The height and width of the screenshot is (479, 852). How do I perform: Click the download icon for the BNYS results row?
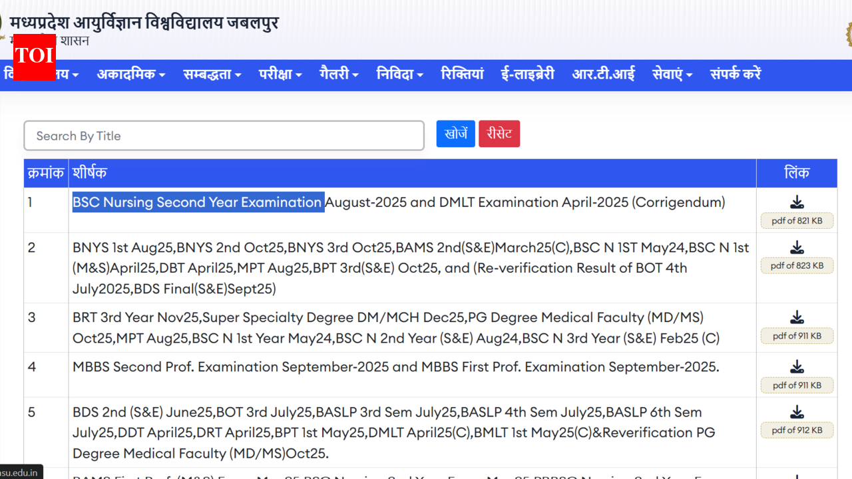(x=797, y=245)
